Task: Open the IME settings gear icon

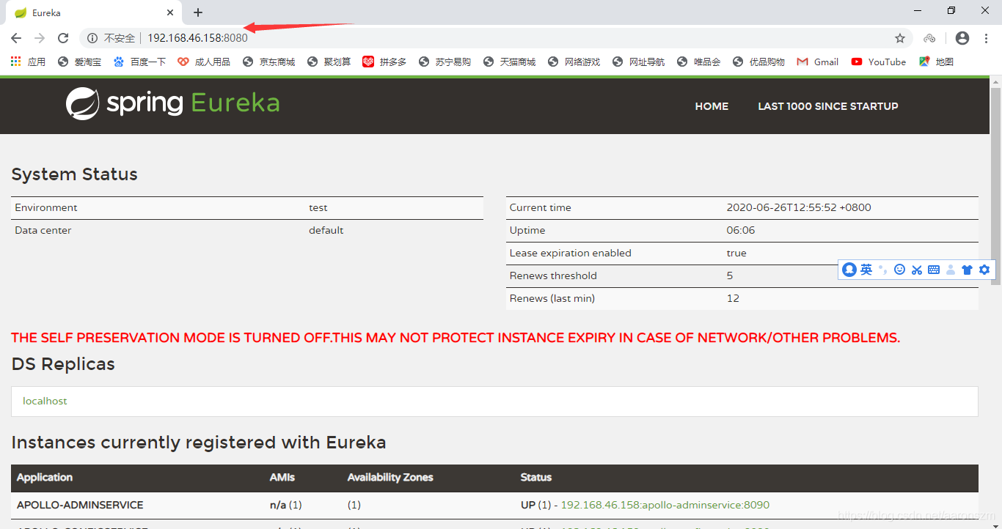Action: [984, 270]
